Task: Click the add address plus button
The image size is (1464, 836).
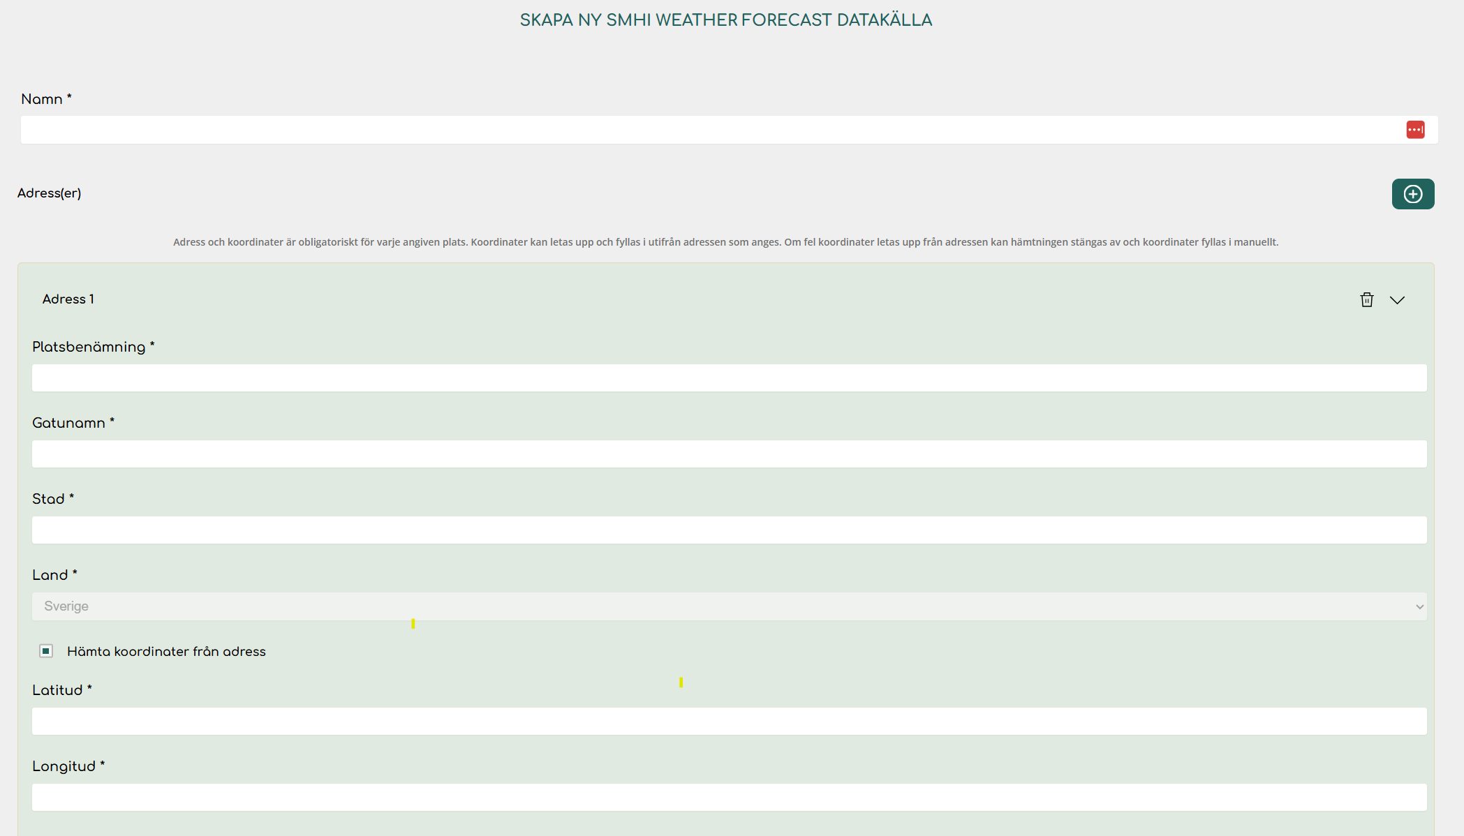Action: [1412, 194]
